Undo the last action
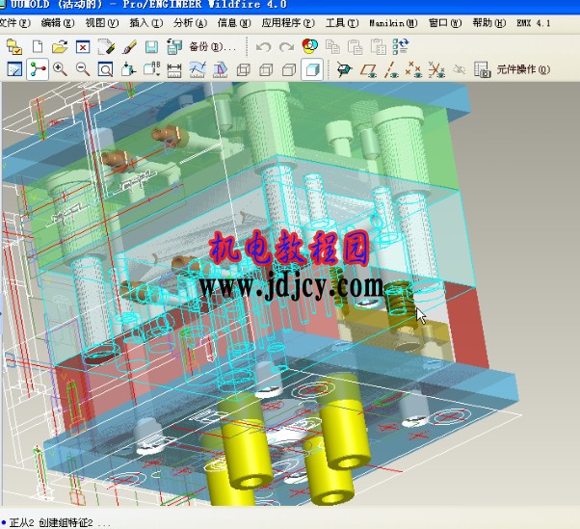Viewport: 580px width, 529px height. point(264,47)
